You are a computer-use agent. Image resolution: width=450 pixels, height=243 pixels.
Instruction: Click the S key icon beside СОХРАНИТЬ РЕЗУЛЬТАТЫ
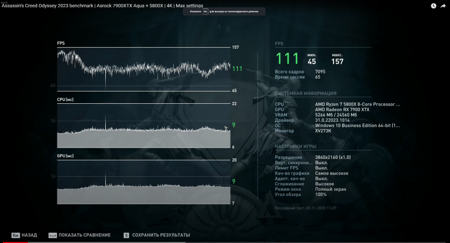coord(126,235)
